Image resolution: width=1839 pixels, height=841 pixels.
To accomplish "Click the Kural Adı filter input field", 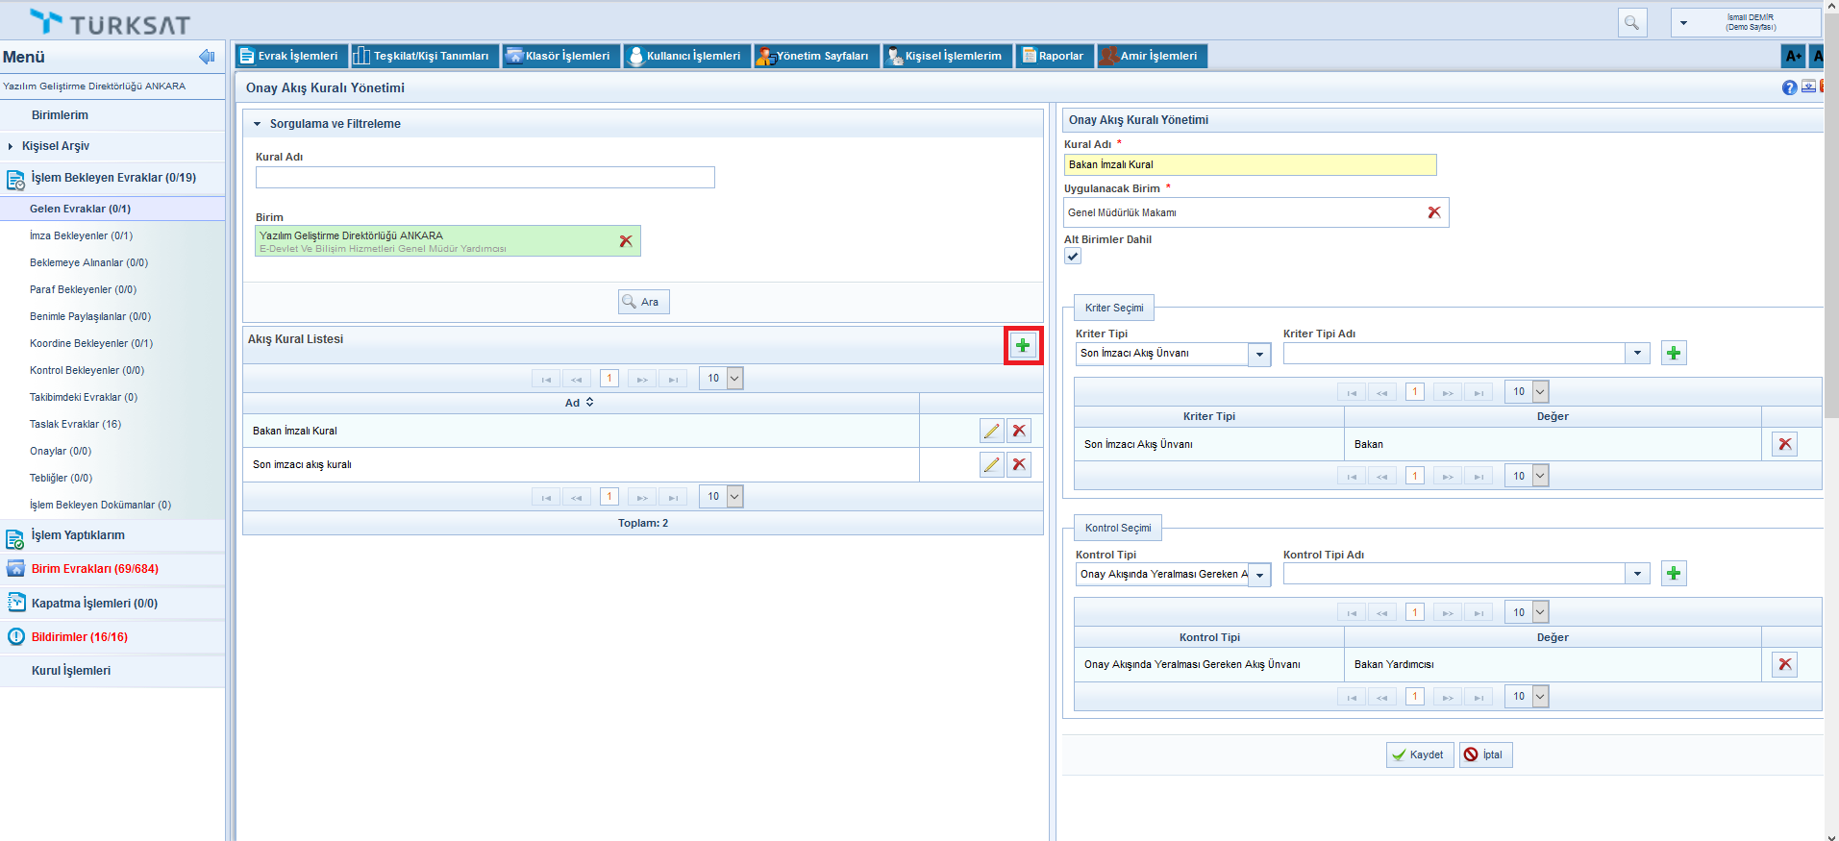I will click(485, 178).
